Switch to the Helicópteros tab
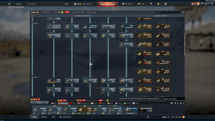Image resolution: width=215 pixels, height=121 pixels. (x=46, y=12)
